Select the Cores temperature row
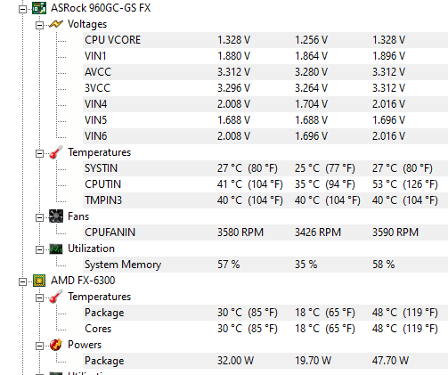This screenshot has height=375, width=448. [265, 329]
